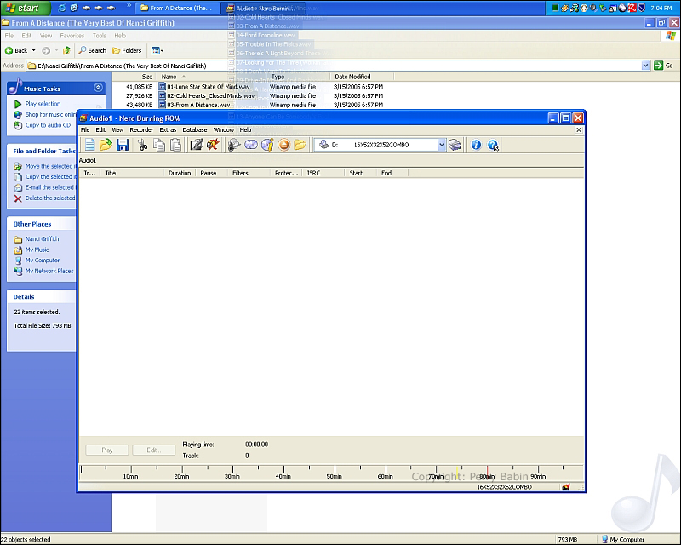Click Search button in Explorer toolbar
This screenshot has height=545, width=681.
pos(92,50)
